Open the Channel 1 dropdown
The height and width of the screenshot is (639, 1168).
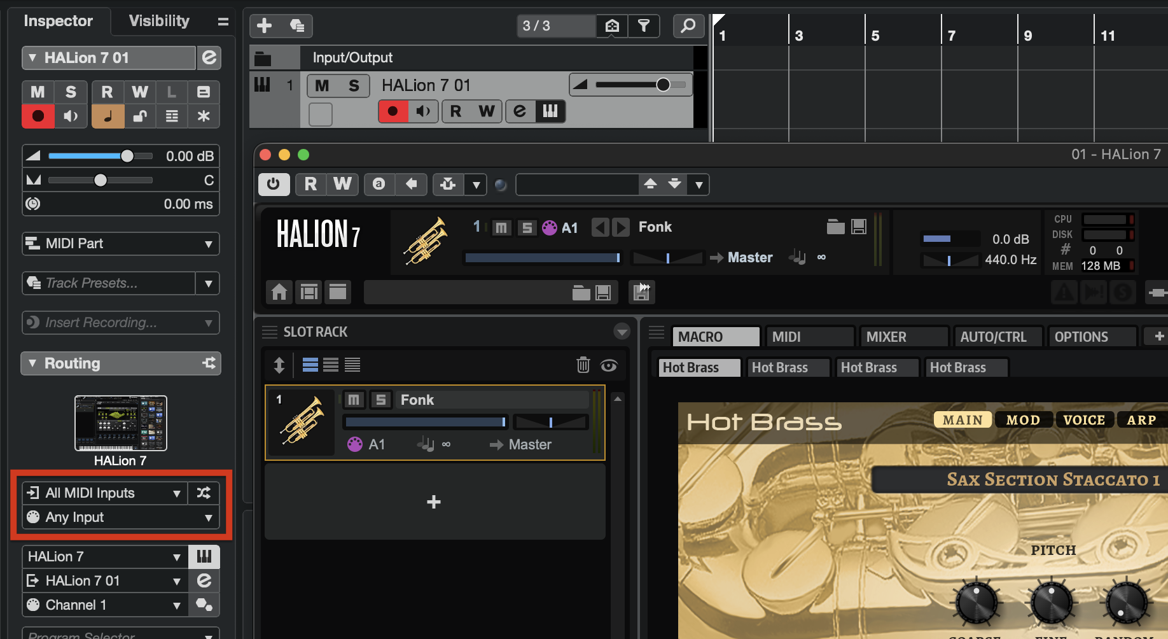[105, 605]
